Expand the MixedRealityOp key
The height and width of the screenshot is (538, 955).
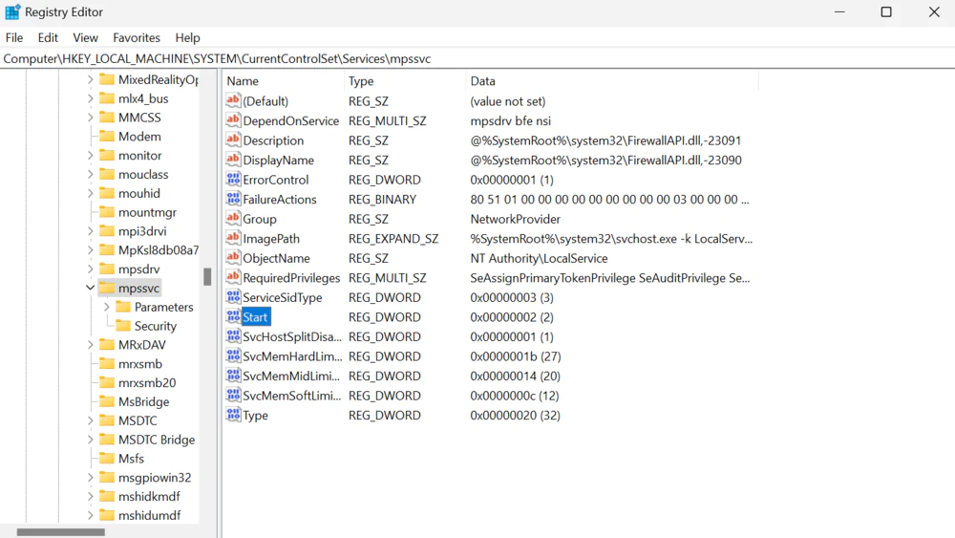[90, 79]
